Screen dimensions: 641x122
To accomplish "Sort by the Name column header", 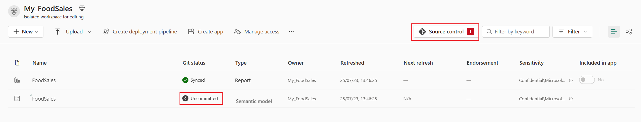I will click(40, 63).
